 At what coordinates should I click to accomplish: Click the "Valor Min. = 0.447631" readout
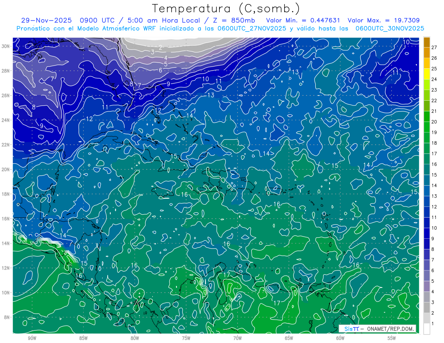click(x=303, y=20)
